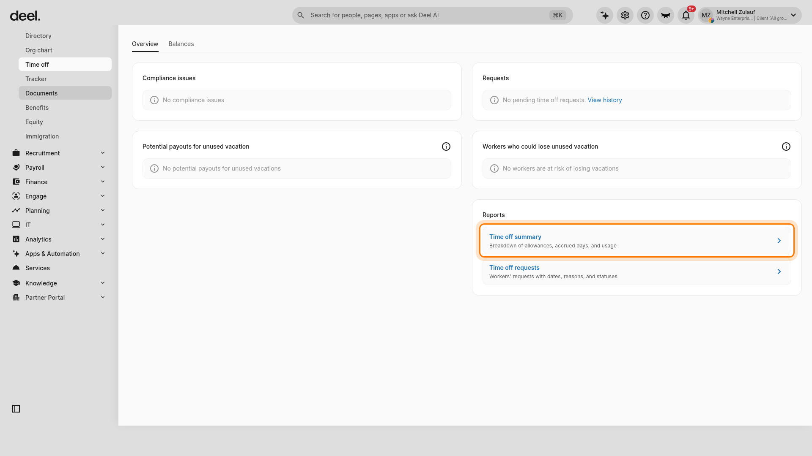Click the chevron on Time off summary row
812x456 pixels.
coord(779,241)
